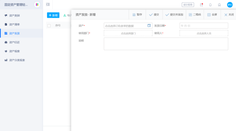Screen dimensions: 236x131
Task: Open the 二维码 QR code
Action: pos(195,15)
